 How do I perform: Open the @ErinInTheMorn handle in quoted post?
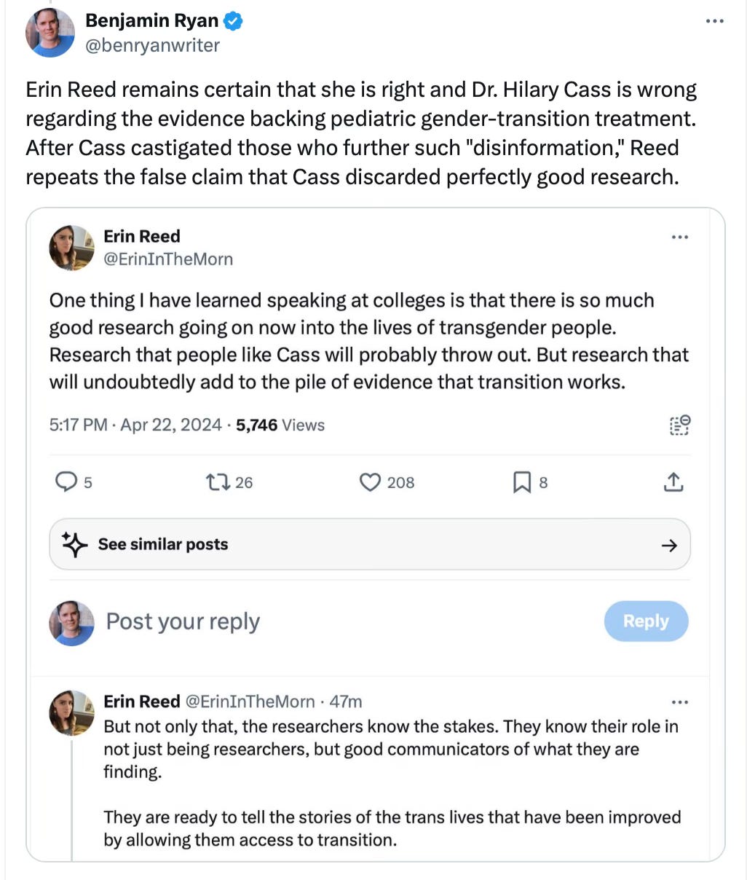tap(168, 259)
